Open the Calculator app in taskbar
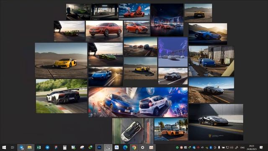This screenshot has width=268, height=151. 65,147
